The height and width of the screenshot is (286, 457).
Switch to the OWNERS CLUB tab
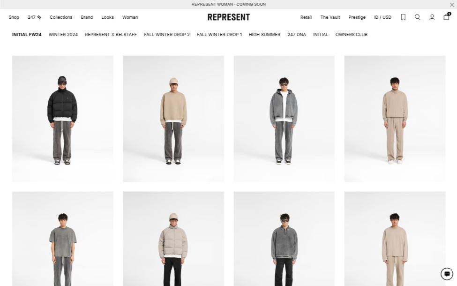click(352, 34)
